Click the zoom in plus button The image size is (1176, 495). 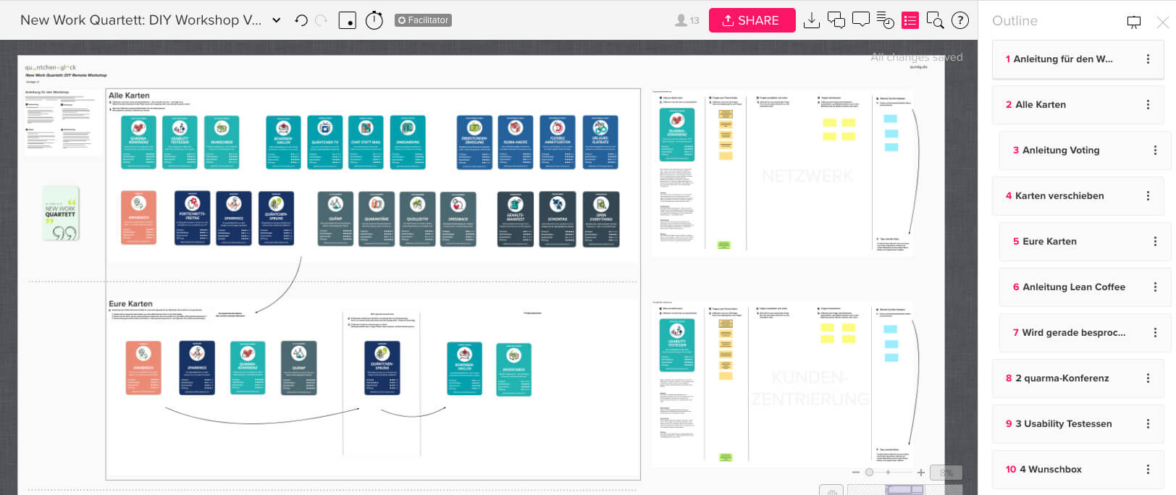(x=921, y=473)
